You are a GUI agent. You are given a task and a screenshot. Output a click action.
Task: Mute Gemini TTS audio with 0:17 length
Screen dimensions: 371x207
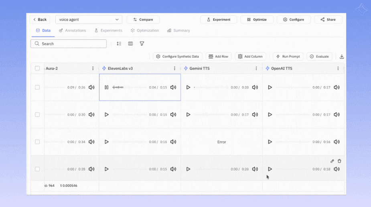255,114
